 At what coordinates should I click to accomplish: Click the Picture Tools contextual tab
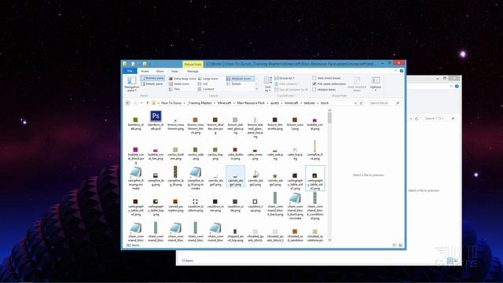[x=193, y=64]
